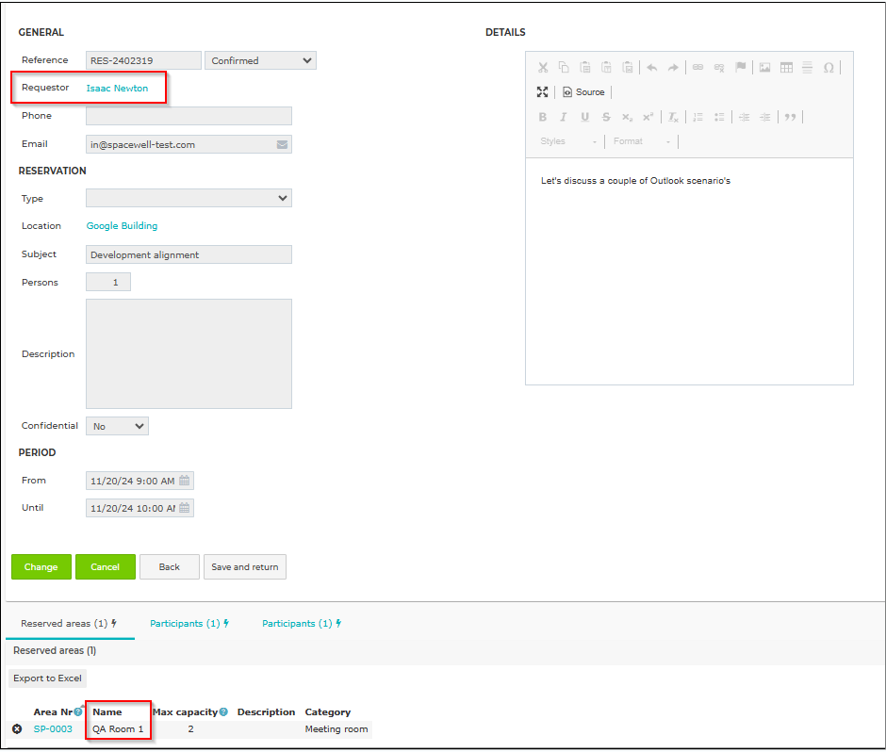Toggle underline formatting
Viewport: 886px width, 752px height.
[x=584, y=117]
